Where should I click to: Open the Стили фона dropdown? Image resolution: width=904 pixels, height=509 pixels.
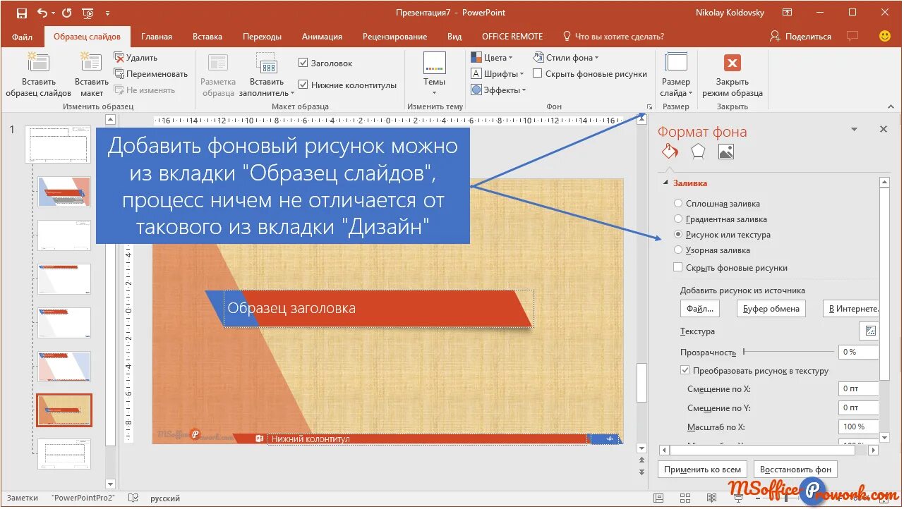(566, 58)
